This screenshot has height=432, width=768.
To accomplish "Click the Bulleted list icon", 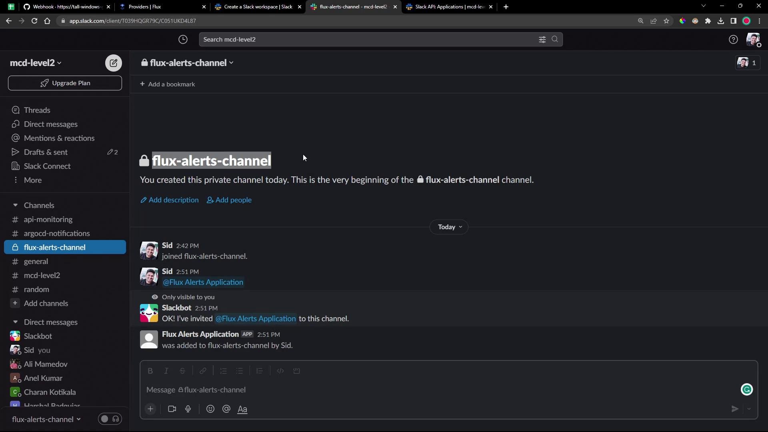I will [x=240, y=371].
